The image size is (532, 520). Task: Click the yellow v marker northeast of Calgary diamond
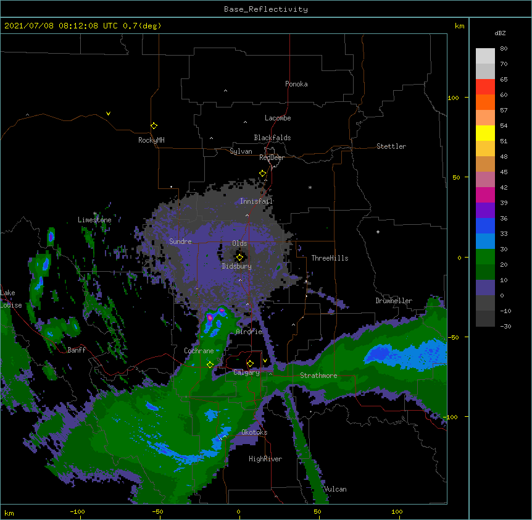pos(265,361)
